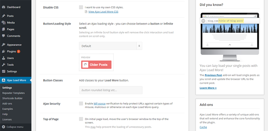Click the Users person icon
268x131 pixels.
coord(3,58)
